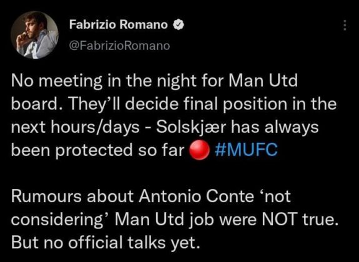
Task: Open Fabrizio Romano's profile picture
Action: 34,35
